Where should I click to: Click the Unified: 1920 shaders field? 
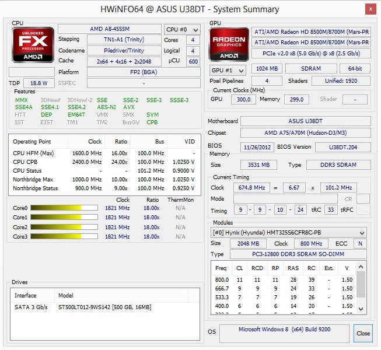(x=341, y=81)
